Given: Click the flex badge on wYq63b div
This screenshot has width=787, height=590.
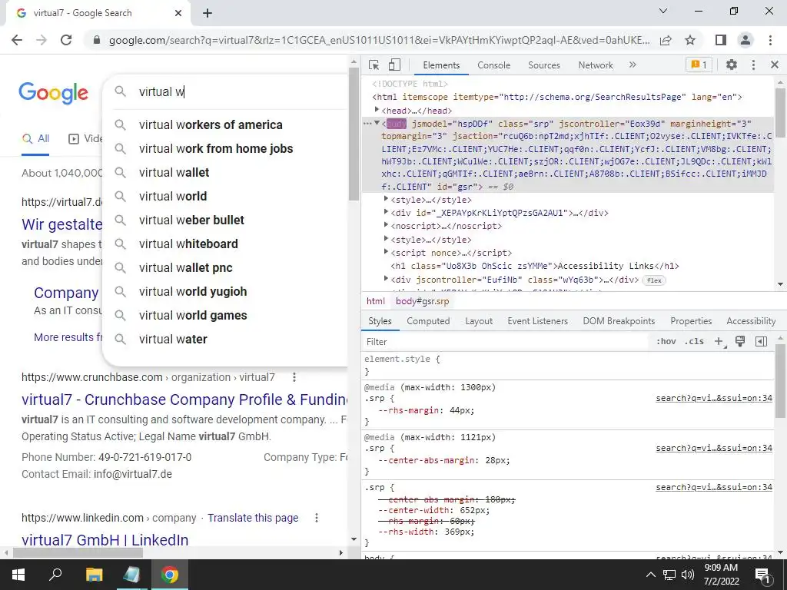Looking at the screenshot, I should click(x=654, y=280).
